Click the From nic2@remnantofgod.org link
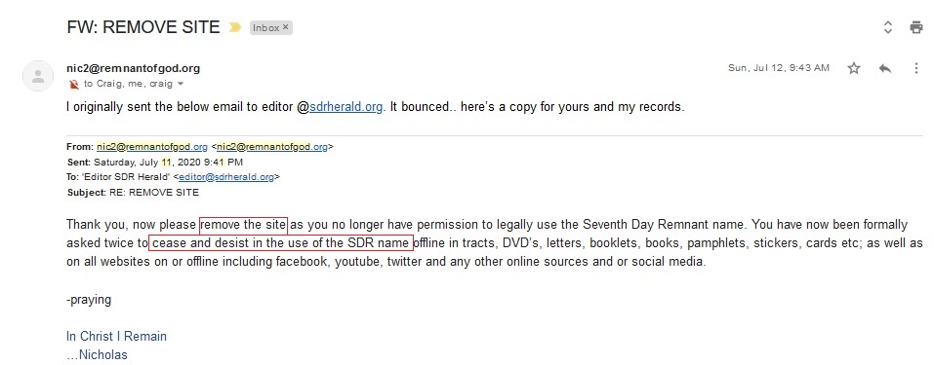The width and height of the screenshot is (934, 365). click(152, 147)
